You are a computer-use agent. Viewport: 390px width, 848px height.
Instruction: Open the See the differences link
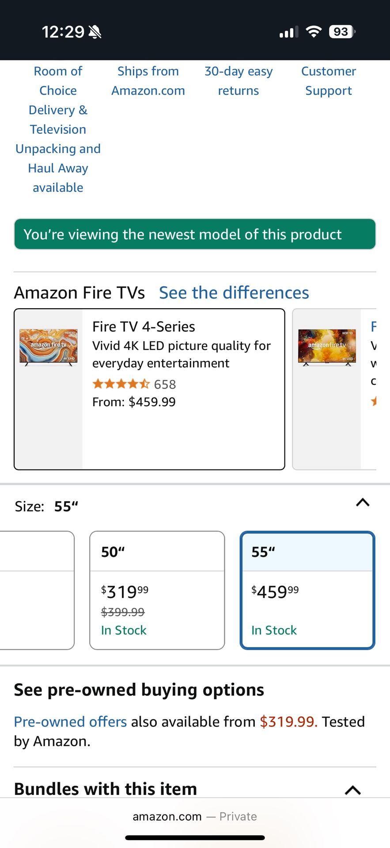point(234,293)
